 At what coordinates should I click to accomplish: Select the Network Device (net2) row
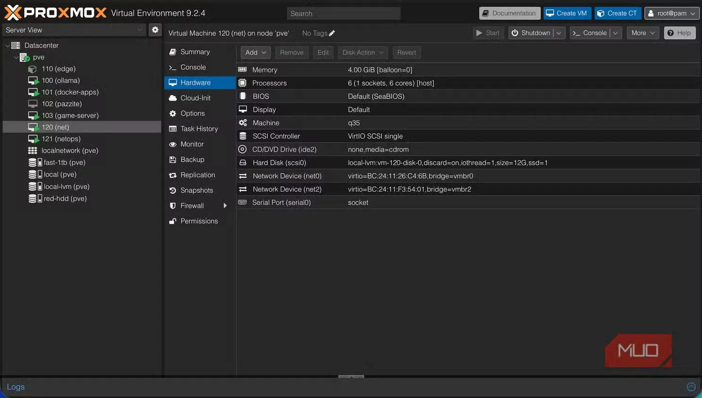pyautogui.click(x=468, y=189)
